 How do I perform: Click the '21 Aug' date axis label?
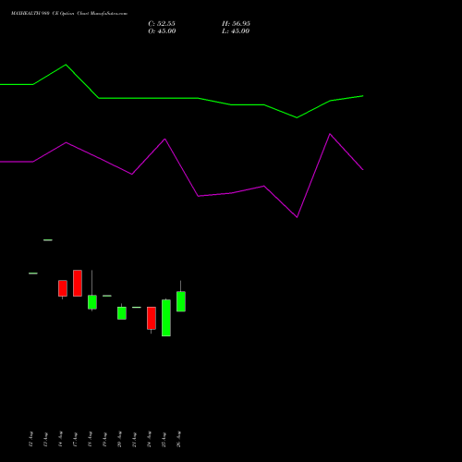134,439
